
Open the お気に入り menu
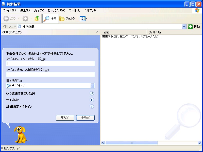click(56, 10)
